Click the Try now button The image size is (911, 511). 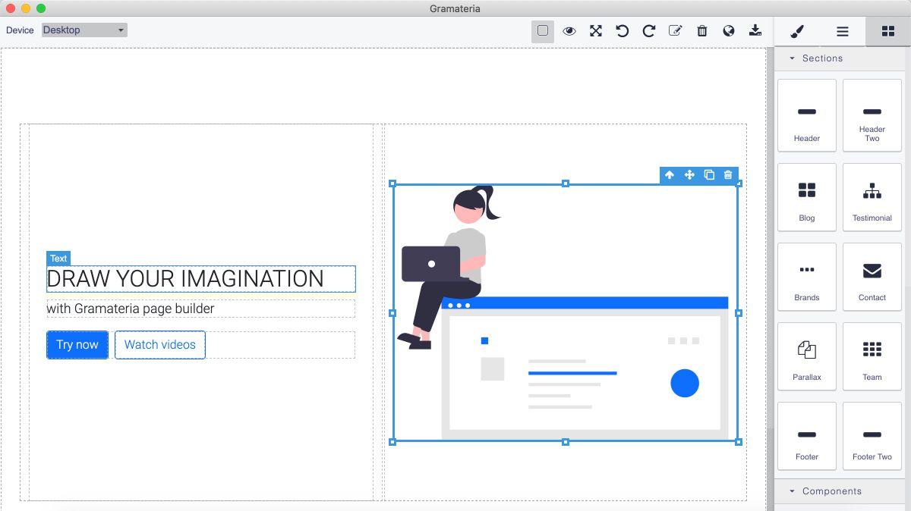(x=77, y=345)
